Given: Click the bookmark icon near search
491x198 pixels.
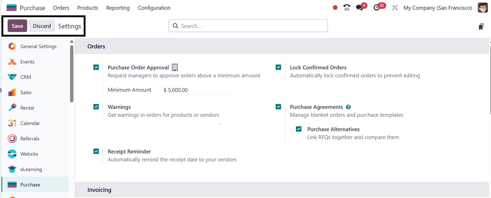Looking at the screenshot, I should (x=481, y=26).
